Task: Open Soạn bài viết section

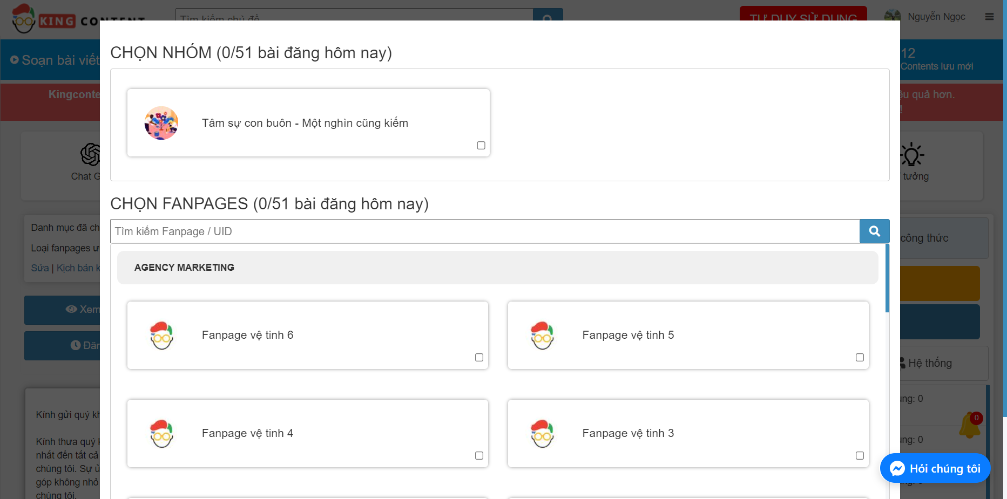Action: [x=55, y=60]
